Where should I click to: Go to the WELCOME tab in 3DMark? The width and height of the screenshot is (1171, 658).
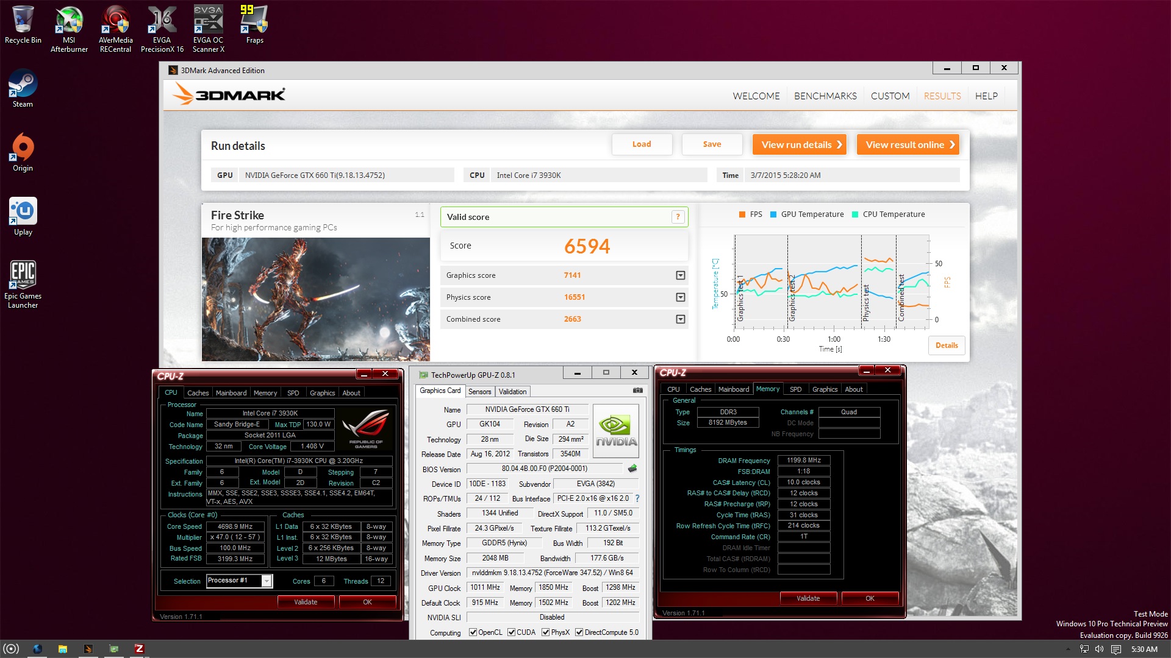point(756,96)
